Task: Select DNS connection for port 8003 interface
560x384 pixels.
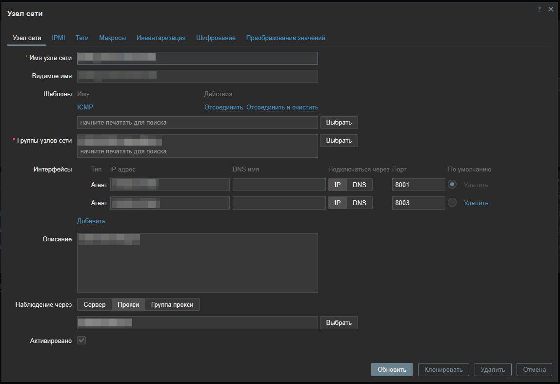Action: pos(360,203)
